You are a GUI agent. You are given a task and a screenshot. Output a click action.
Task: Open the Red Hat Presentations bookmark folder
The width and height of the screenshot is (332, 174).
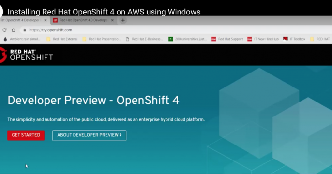pyautogui.click(x=102, y=39)
